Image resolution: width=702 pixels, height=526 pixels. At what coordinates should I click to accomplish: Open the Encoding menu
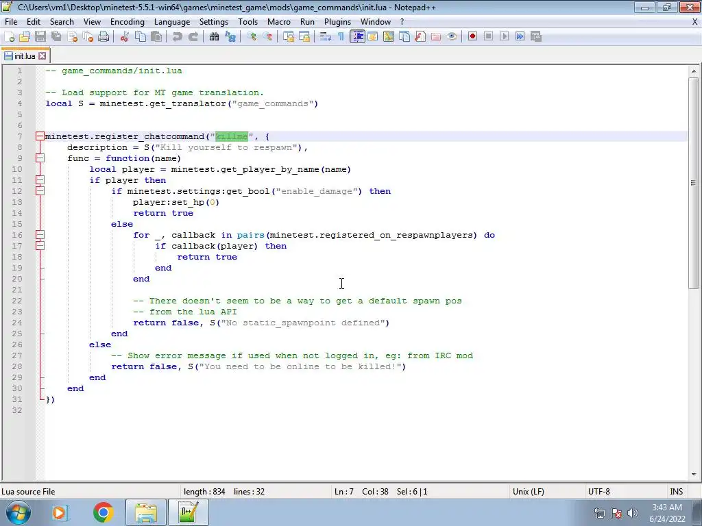pyautogui.click(x=128, y=21)
